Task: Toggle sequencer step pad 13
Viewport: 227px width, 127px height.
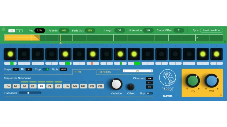Action: [x=175, y=54]
